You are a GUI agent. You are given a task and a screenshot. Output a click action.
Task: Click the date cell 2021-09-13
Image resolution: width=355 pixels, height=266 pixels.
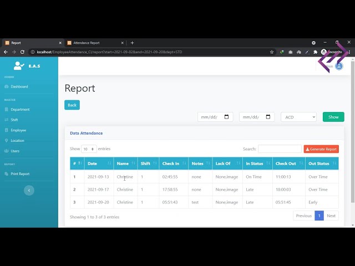click(x=98, y=177)
